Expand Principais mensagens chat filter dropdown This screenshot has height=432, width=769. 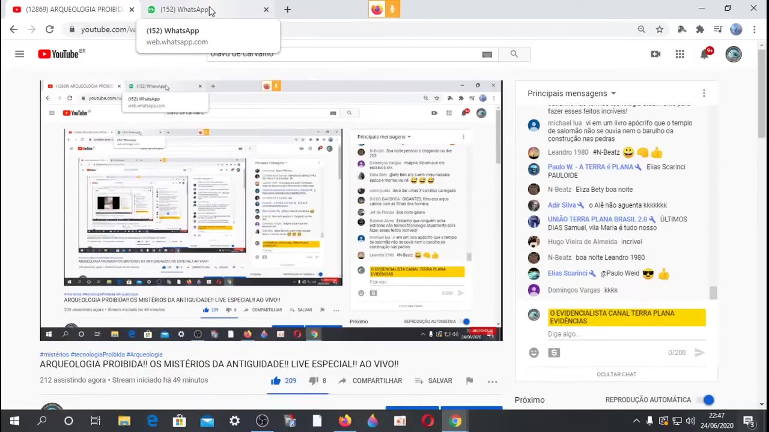[x=571, y=93]
